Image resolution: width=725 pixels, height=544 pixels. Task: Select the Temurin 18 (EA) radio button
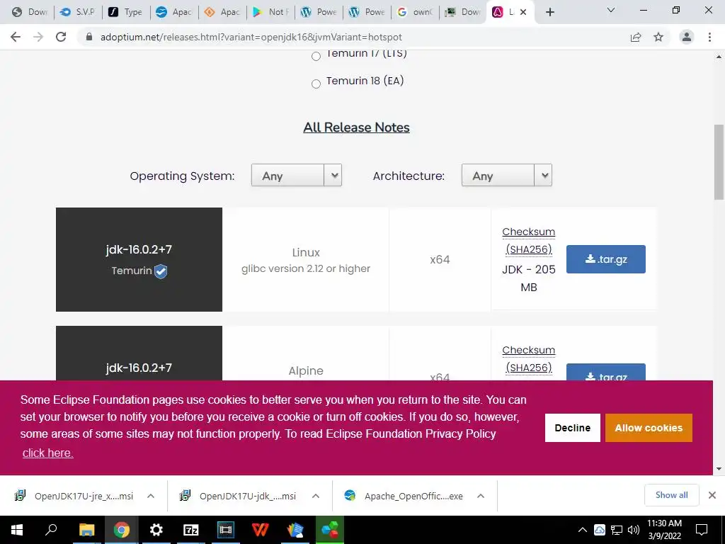(316, 84)
